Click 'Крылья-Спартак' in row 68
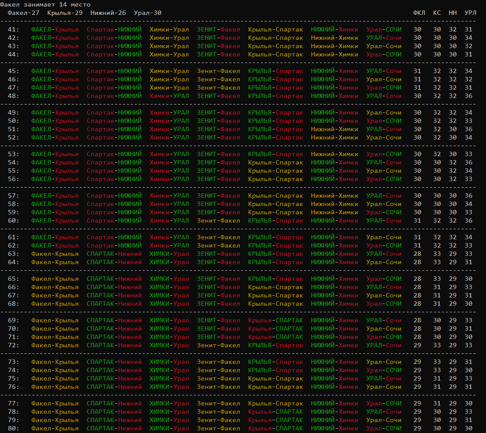 (276, 304)
